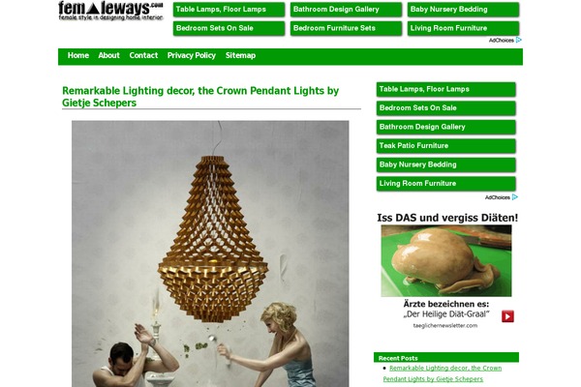Open the Crown Pendant Lights article title

200,97
